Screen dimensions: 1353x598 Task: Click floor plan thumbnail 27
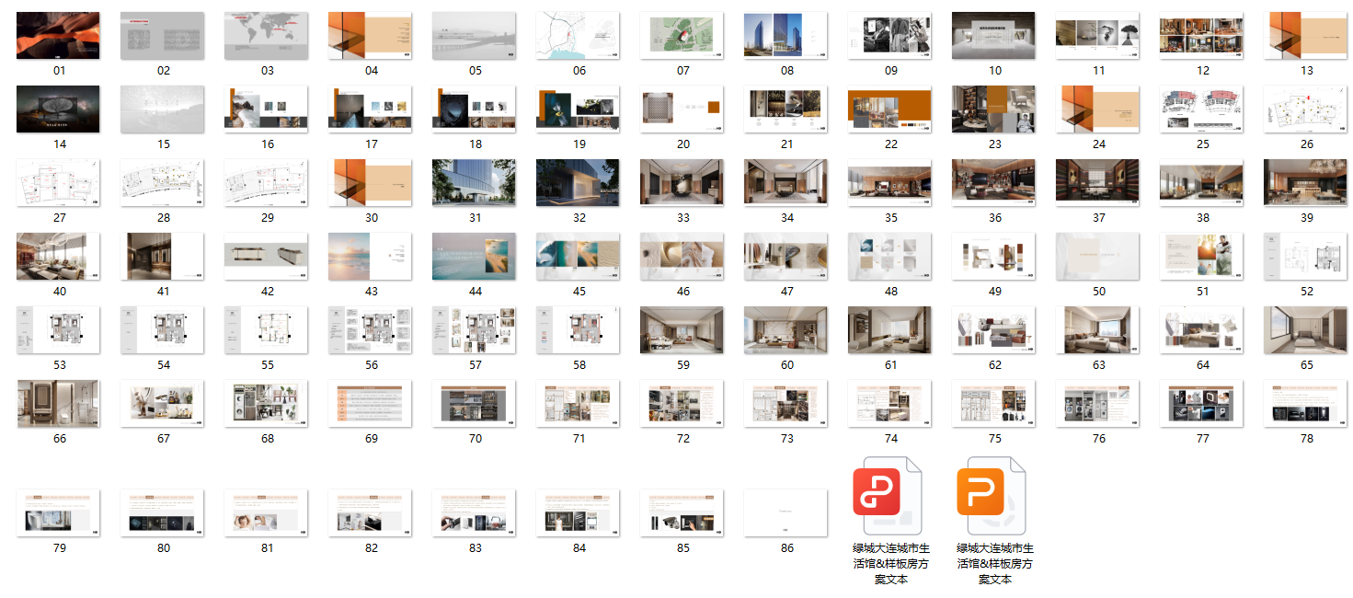pyautogui.click(x=59, y=183)
